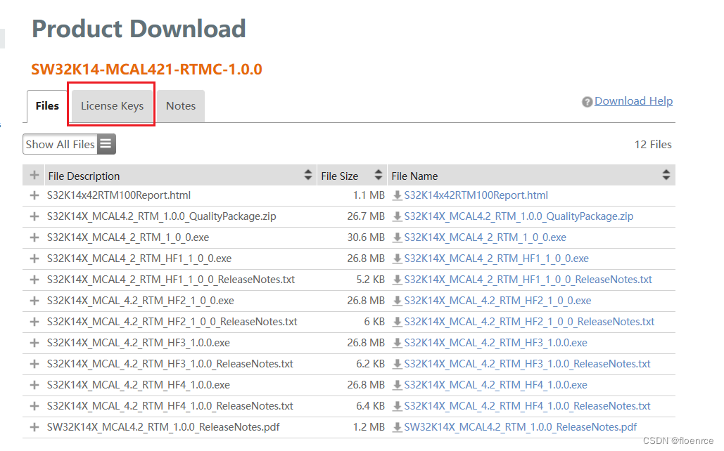
Task: Select the File Name column header
Action: click(x=531, y=175)
